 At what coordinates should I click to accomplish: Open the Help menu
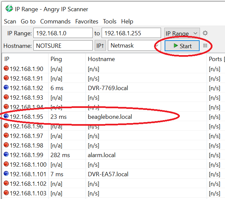[x=127, y=21]
